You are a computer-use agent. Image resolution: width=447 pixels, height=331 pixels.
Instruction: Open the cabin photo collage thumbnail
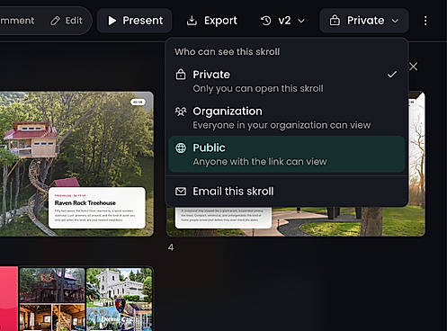tap(52, 300)
